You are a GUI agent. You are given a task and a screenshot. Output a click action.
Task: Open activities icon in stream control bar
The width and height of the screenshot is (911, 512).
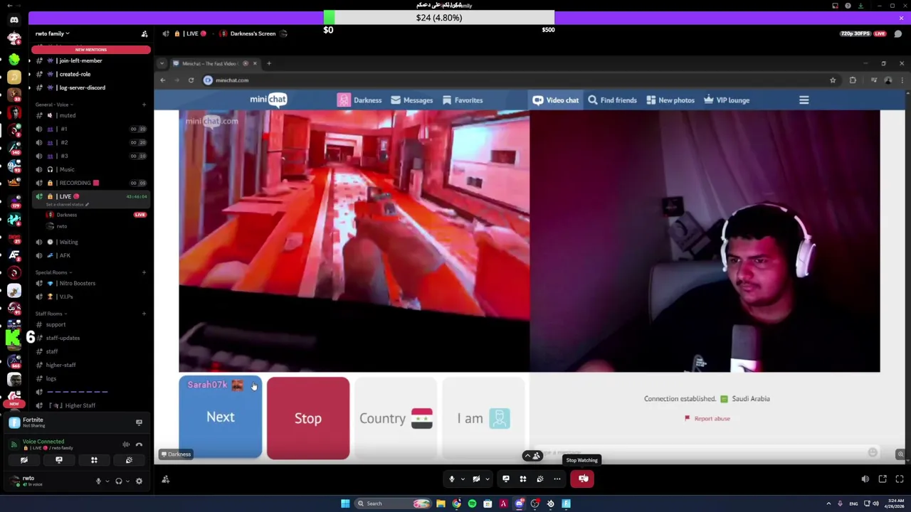point(523,479)
